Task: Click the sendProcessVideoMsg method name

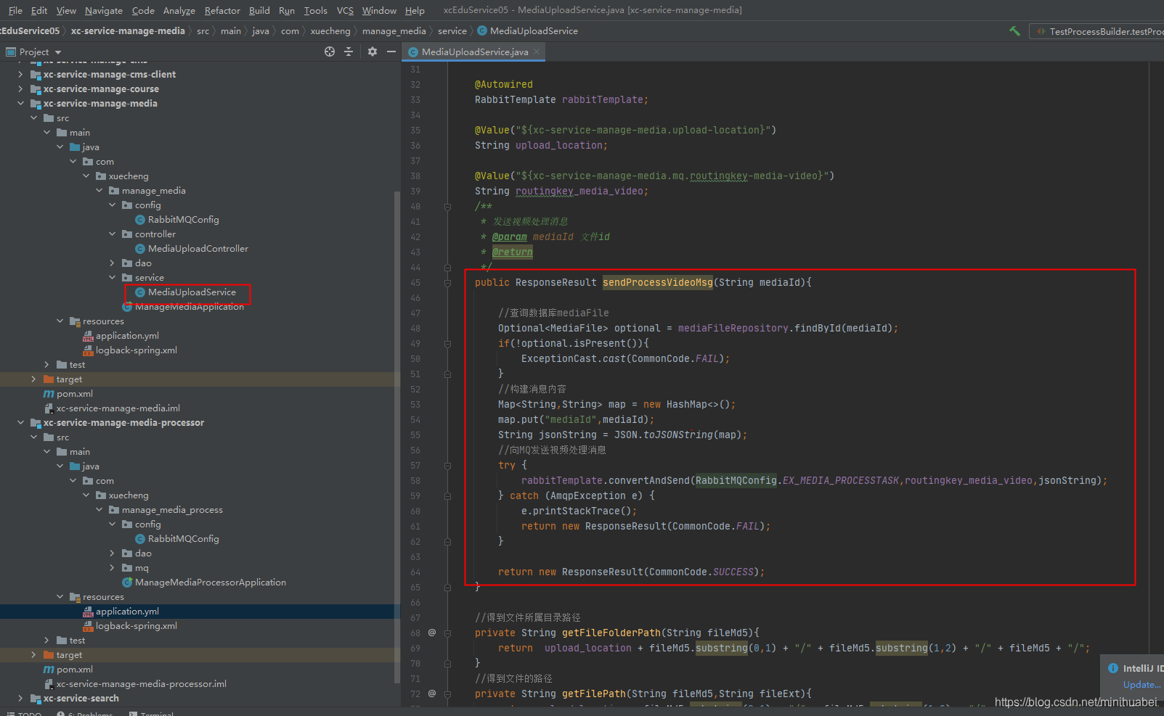Action: tap(658, 282)
